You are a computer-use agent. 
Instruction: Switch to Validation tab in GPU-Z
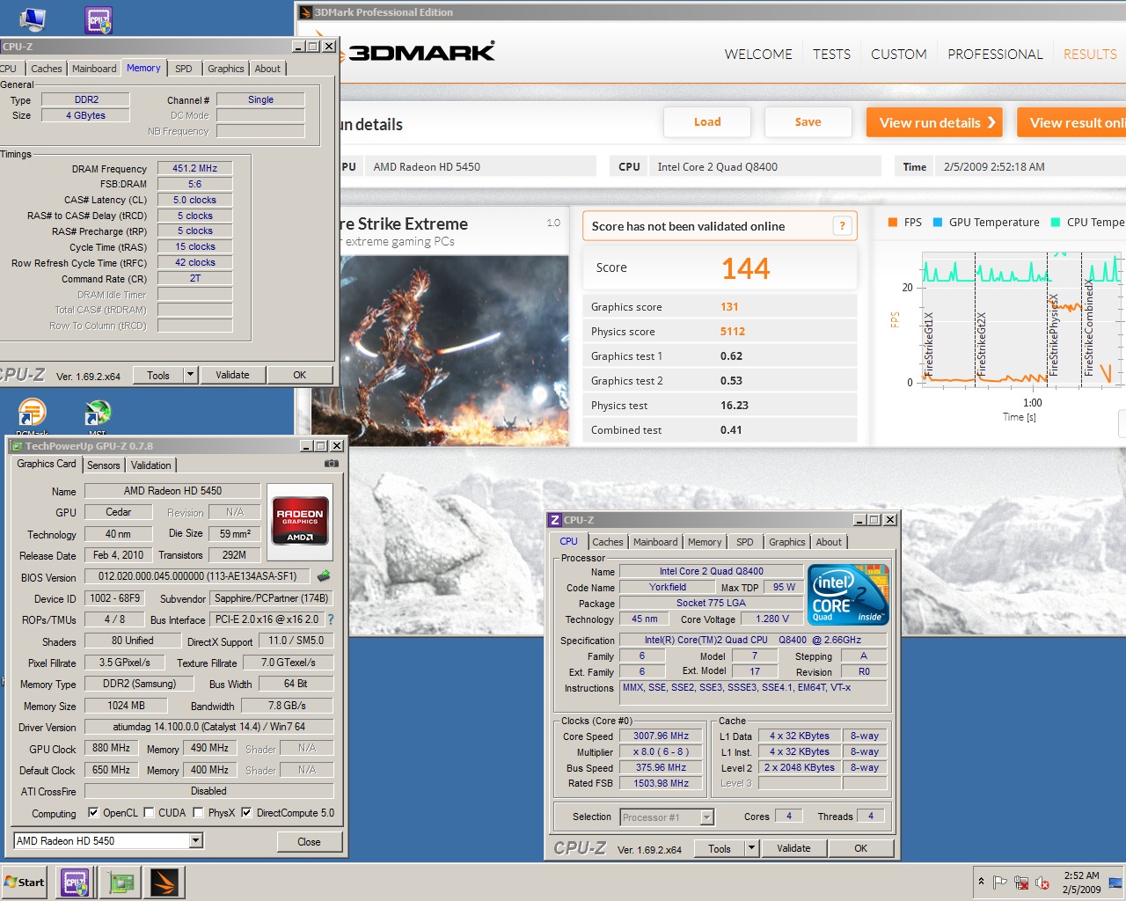(151, 465)
